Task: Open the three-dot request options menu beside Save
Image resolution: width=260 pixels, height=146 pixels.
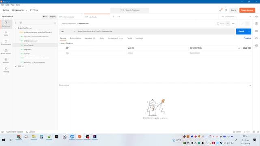Action: pos(233,24)
